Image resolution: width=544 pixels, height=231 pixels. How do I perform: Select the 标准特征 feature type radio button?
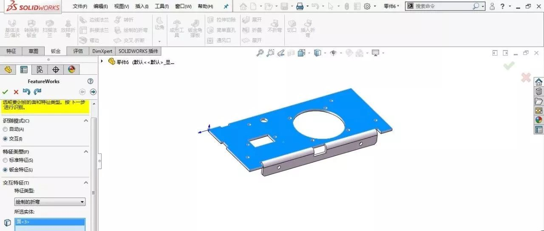(5, 160)
